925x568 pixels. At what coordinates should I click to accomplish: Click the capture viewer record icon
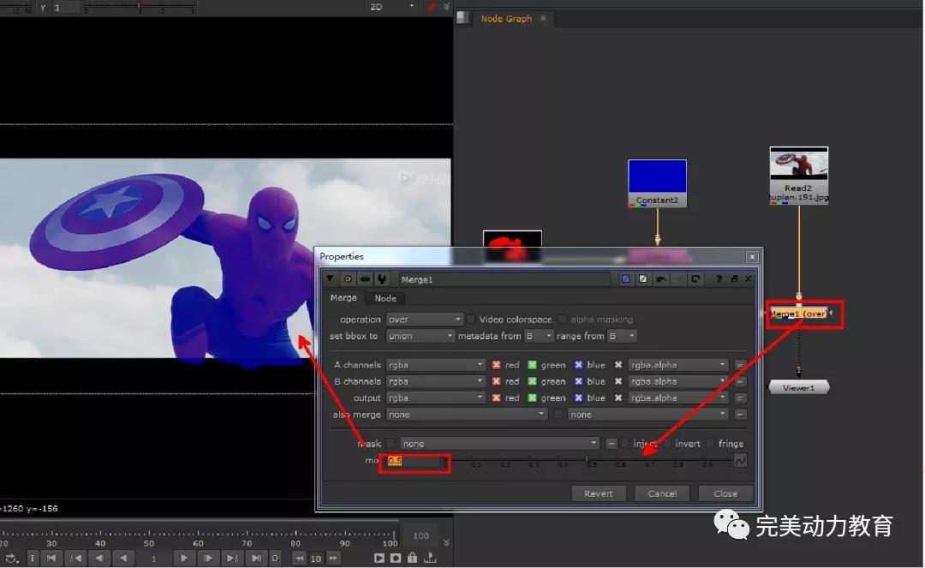pos(396,558)
